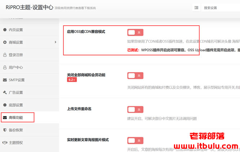Click the envelope icon beside 高级功能
This screenshot has width=240, height=152.
[x=5, y=117]
